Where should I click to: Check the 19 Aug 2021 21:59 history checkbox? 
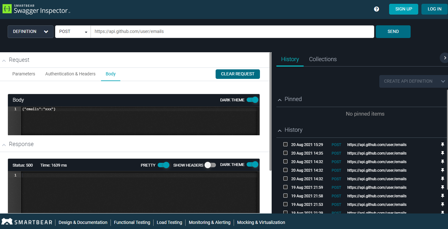coord(285,187)
